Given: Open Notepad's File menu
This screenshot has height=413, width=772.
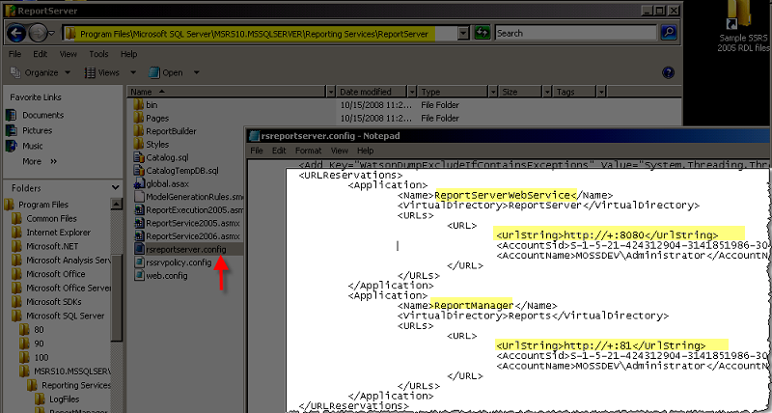Looking at the screenshot, I should (x=257, y=151).
